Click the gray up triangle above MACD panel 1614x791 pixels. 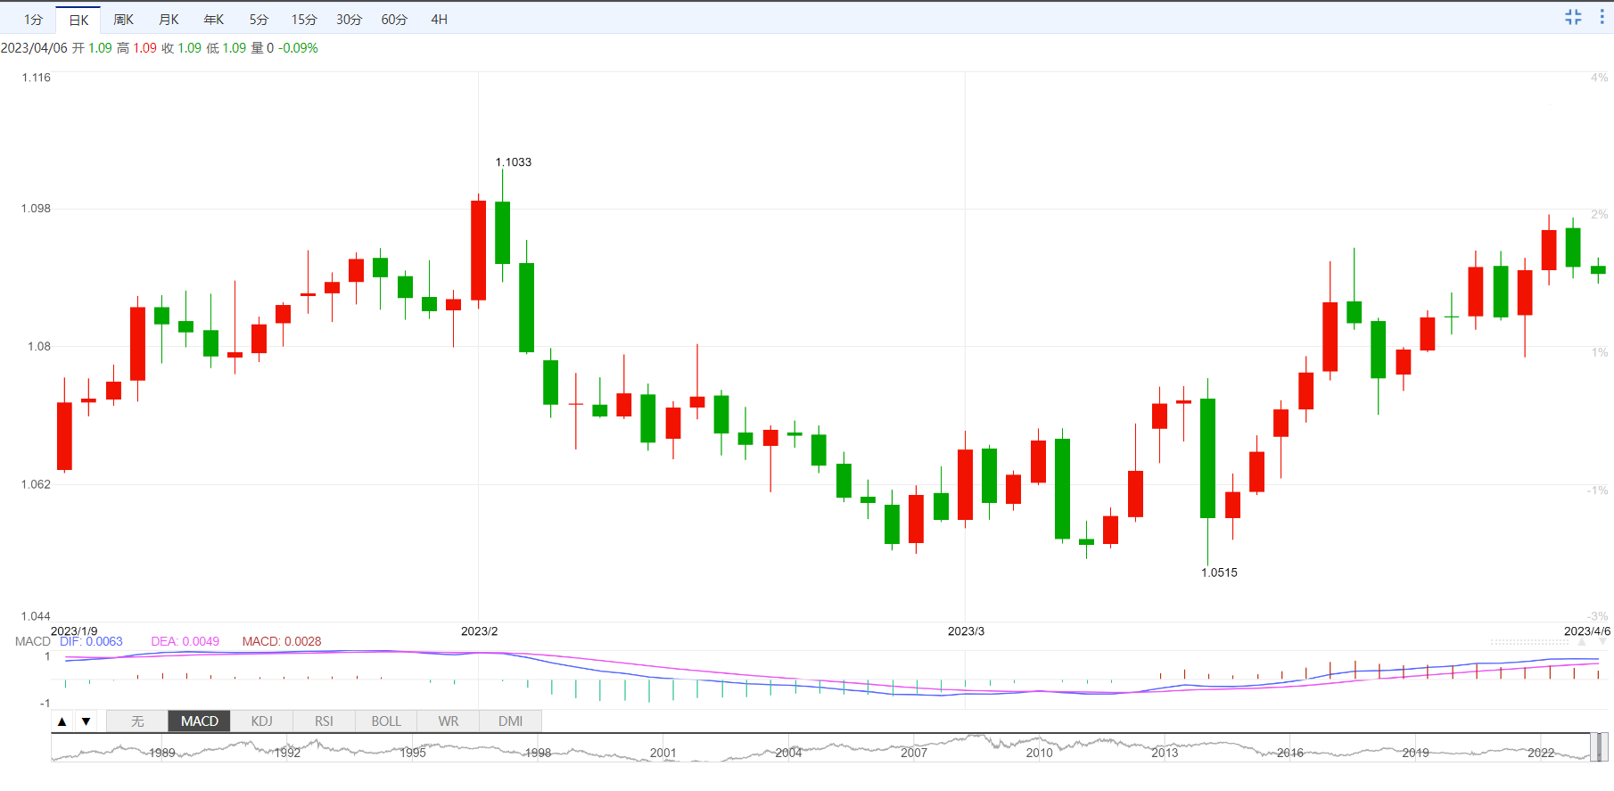click(x=1582, y=642)
